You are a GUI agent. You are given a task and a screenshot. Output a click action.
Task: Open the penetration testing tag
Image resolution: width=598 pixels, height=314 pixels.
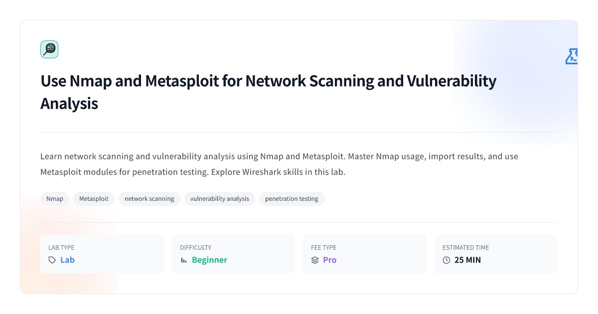292,199
